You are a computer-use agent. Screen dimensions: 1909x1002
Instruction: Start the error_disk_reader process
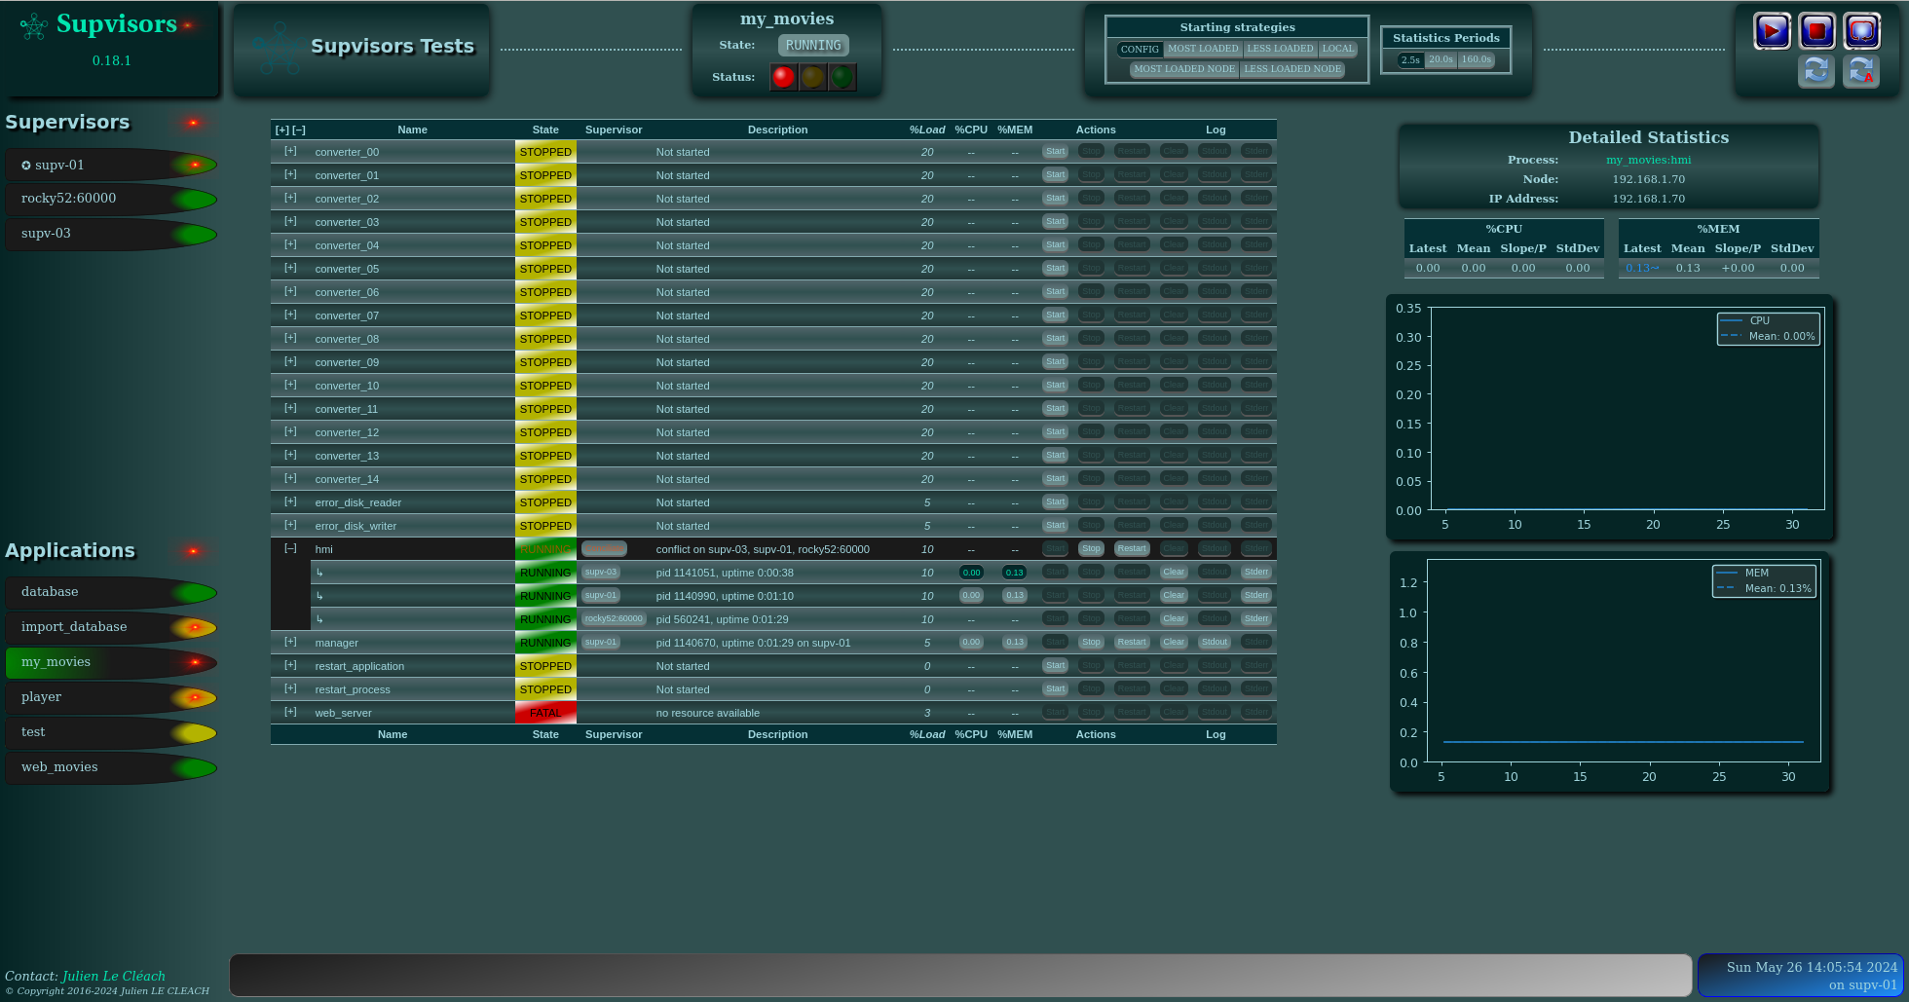pyautogui.click(x=1056, y=502)
